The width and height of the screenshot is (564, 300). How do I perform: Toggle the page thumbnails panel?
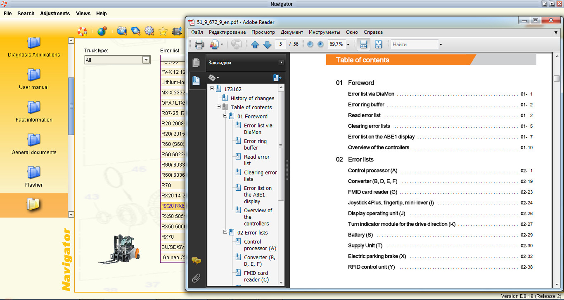(196, 63)
